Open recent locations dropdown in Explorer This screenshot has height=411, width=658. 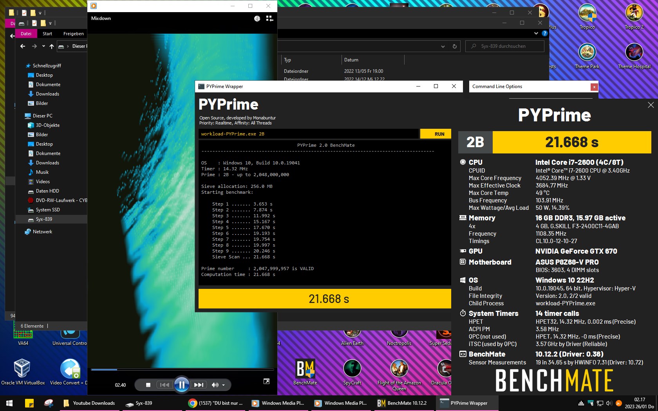click(x=43, y=46)
